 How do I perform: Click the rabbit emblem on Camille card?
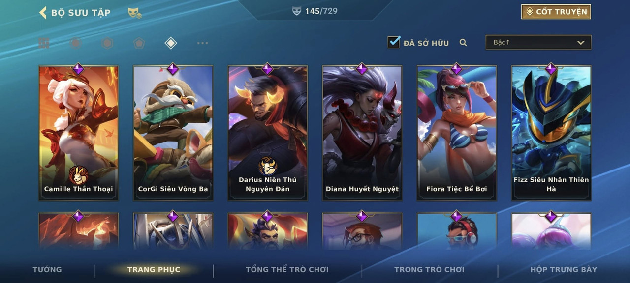[x=78, y=175]
